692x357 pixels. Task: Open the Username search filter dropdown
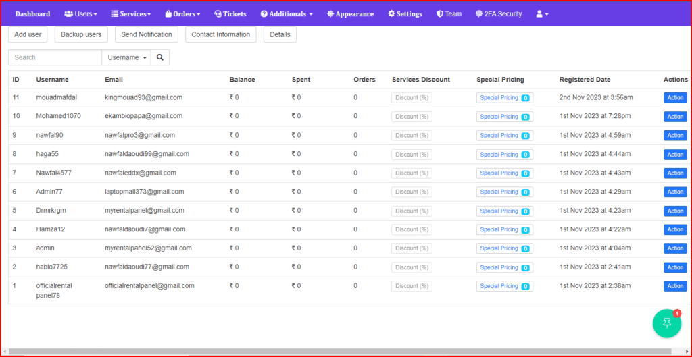pos(126,58)
